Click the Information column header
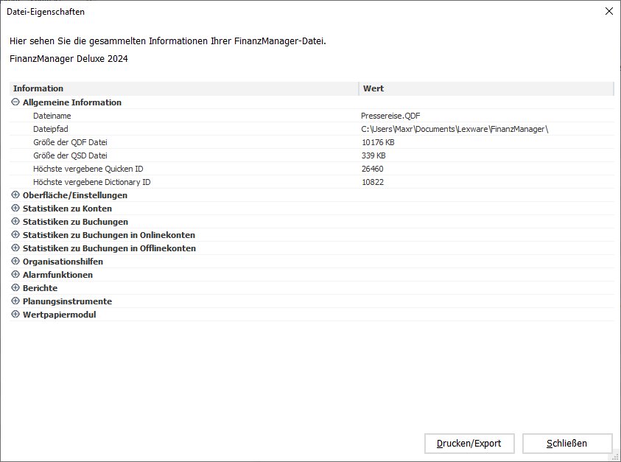621x462 pixels. 184,88
